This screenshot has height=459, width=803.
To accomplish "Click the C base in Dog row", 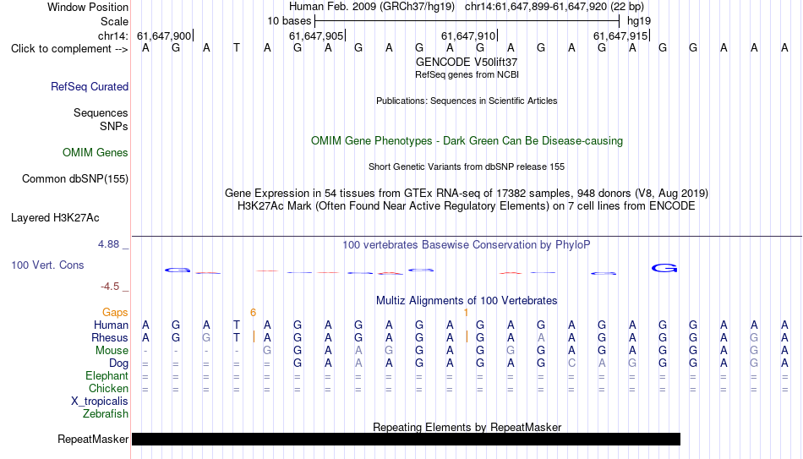I will click(571, 363).
